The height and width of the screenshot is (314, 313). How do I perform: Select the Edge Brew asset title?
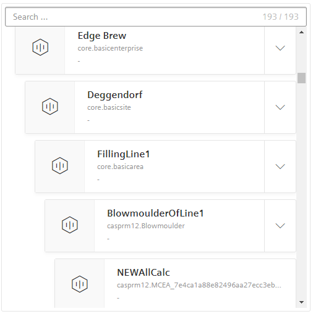[x=102, y=36]
